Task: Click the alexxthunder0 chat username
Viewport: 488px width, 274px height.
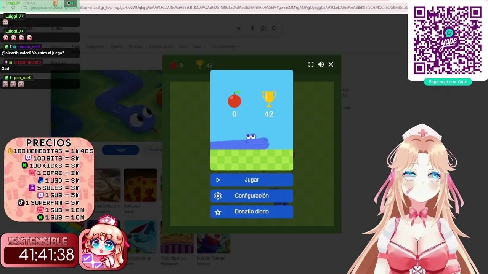Action: click(x=27, y=62)
